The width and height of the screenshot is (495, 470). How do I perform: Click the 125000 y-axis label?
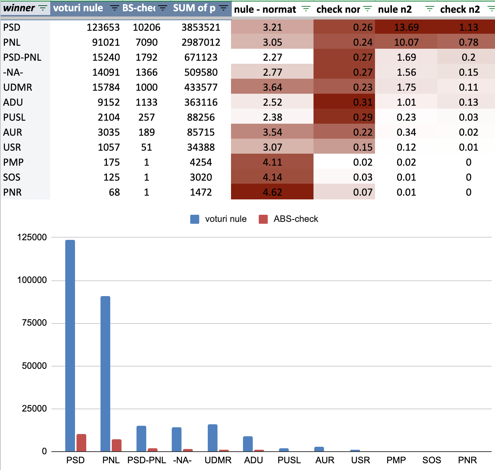click(x=32, y=237)
